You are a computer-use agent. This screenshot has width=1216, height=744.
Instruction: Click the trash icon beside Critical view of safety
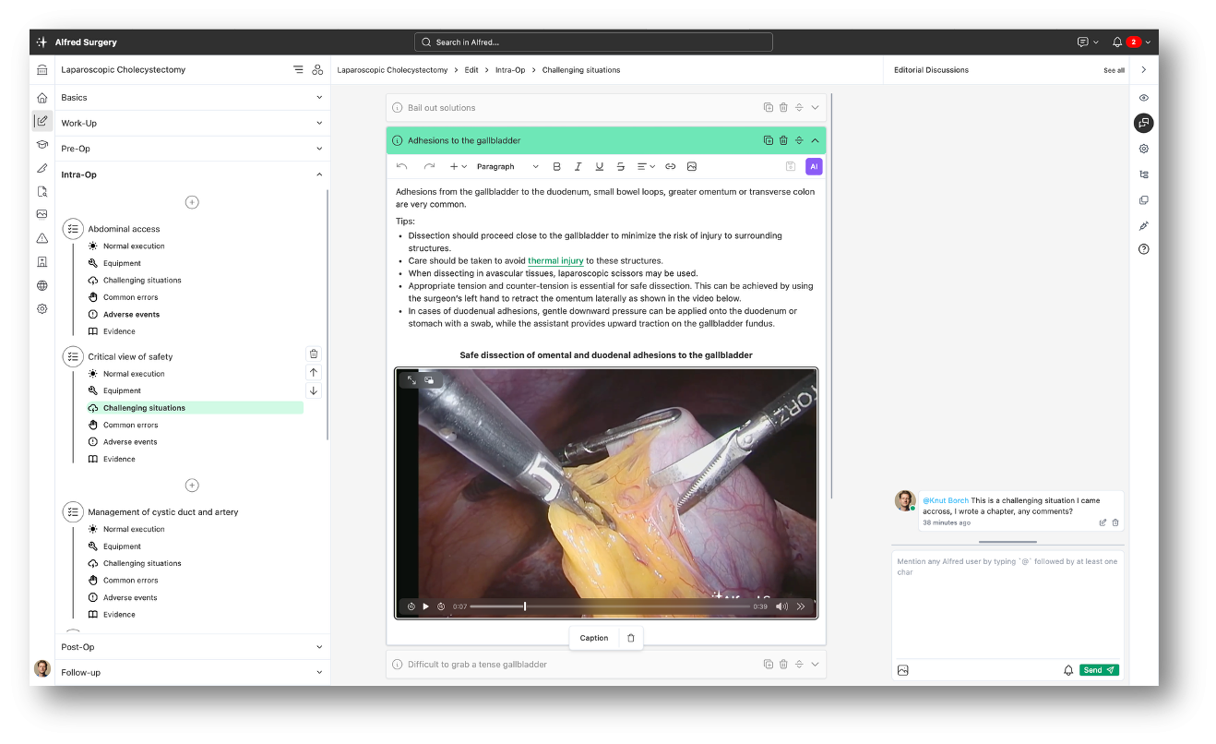[314, 354]
